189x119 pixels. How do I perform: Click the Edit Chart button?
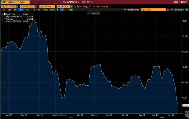click(177, 10)
